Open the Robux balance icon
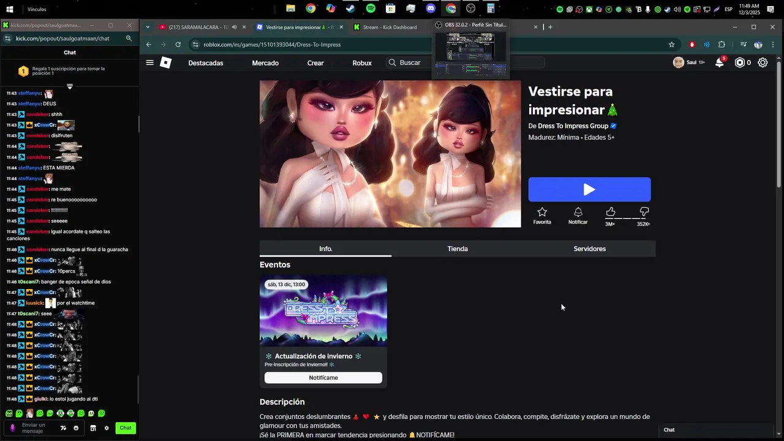This screenshot has height=441, width=784. click(740, 62)
